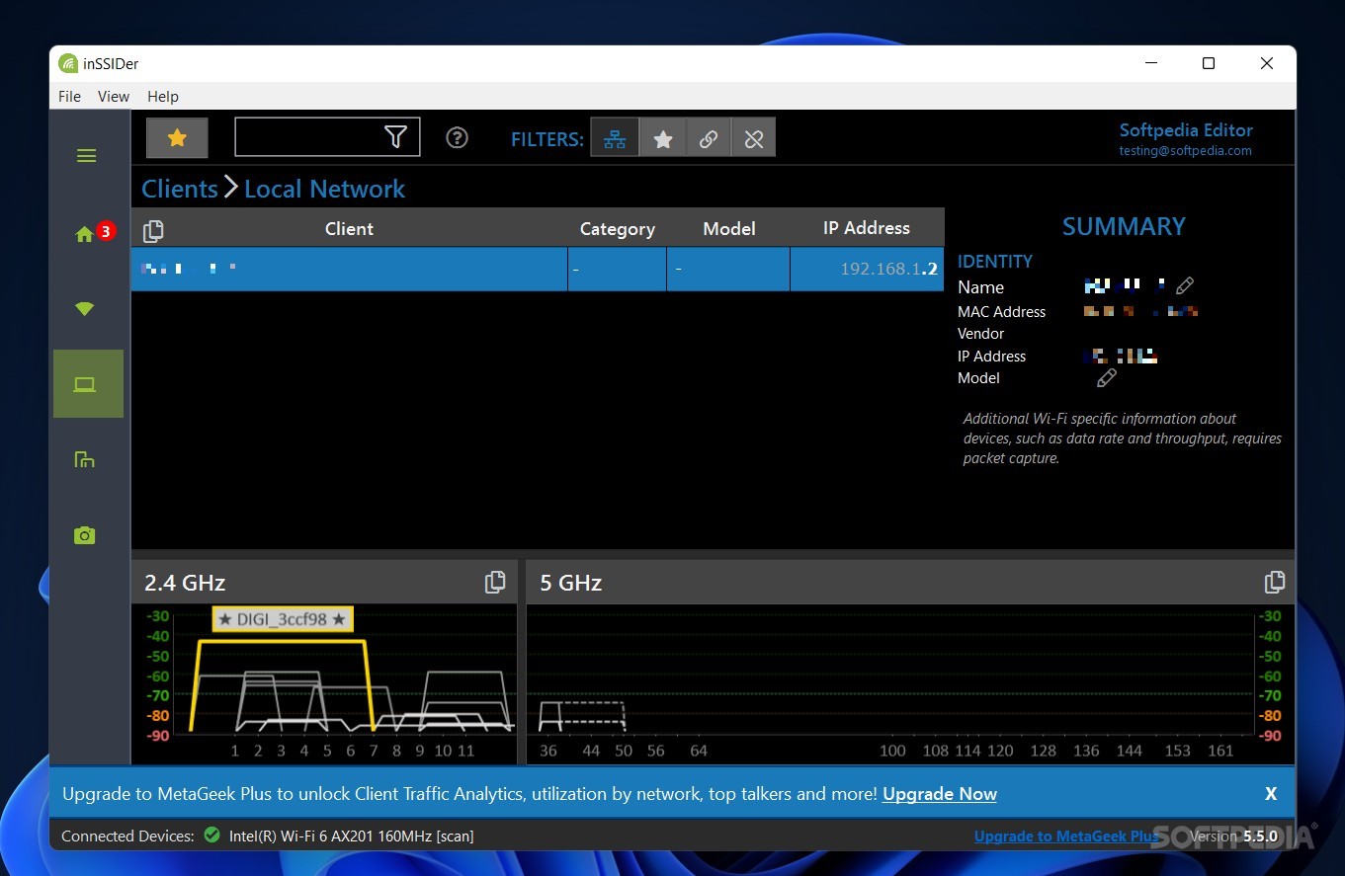The image size is (1345, 876).
Task: Copy the client table via header icon
Action: click(153, 230)
